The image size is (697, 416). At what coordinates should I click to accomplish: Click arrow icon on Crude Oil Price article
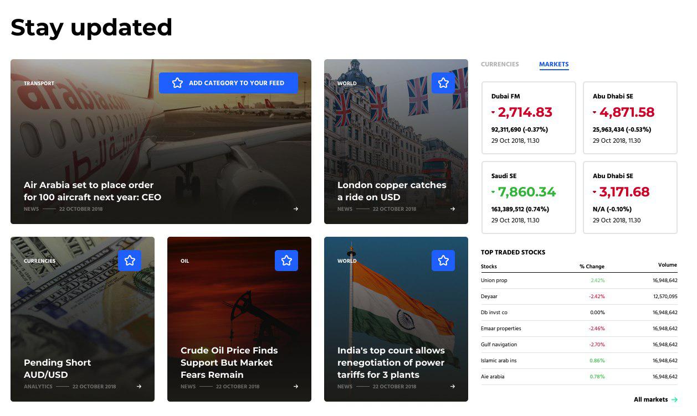(296, 387)
